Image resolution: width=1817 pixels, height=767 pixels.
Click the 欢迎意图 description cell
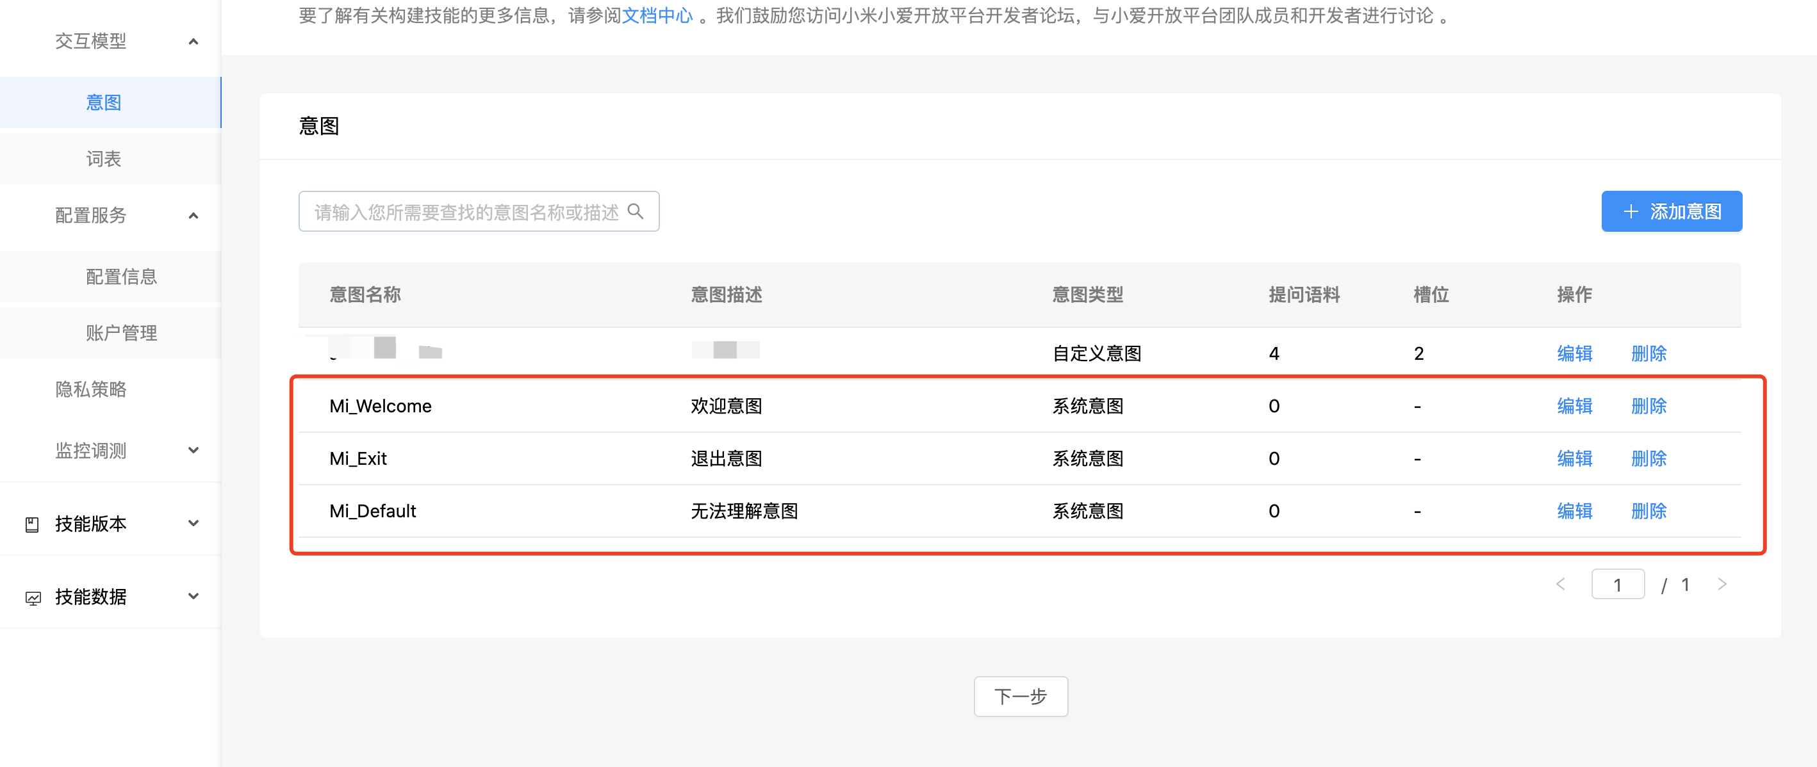(x=726, y=407)
